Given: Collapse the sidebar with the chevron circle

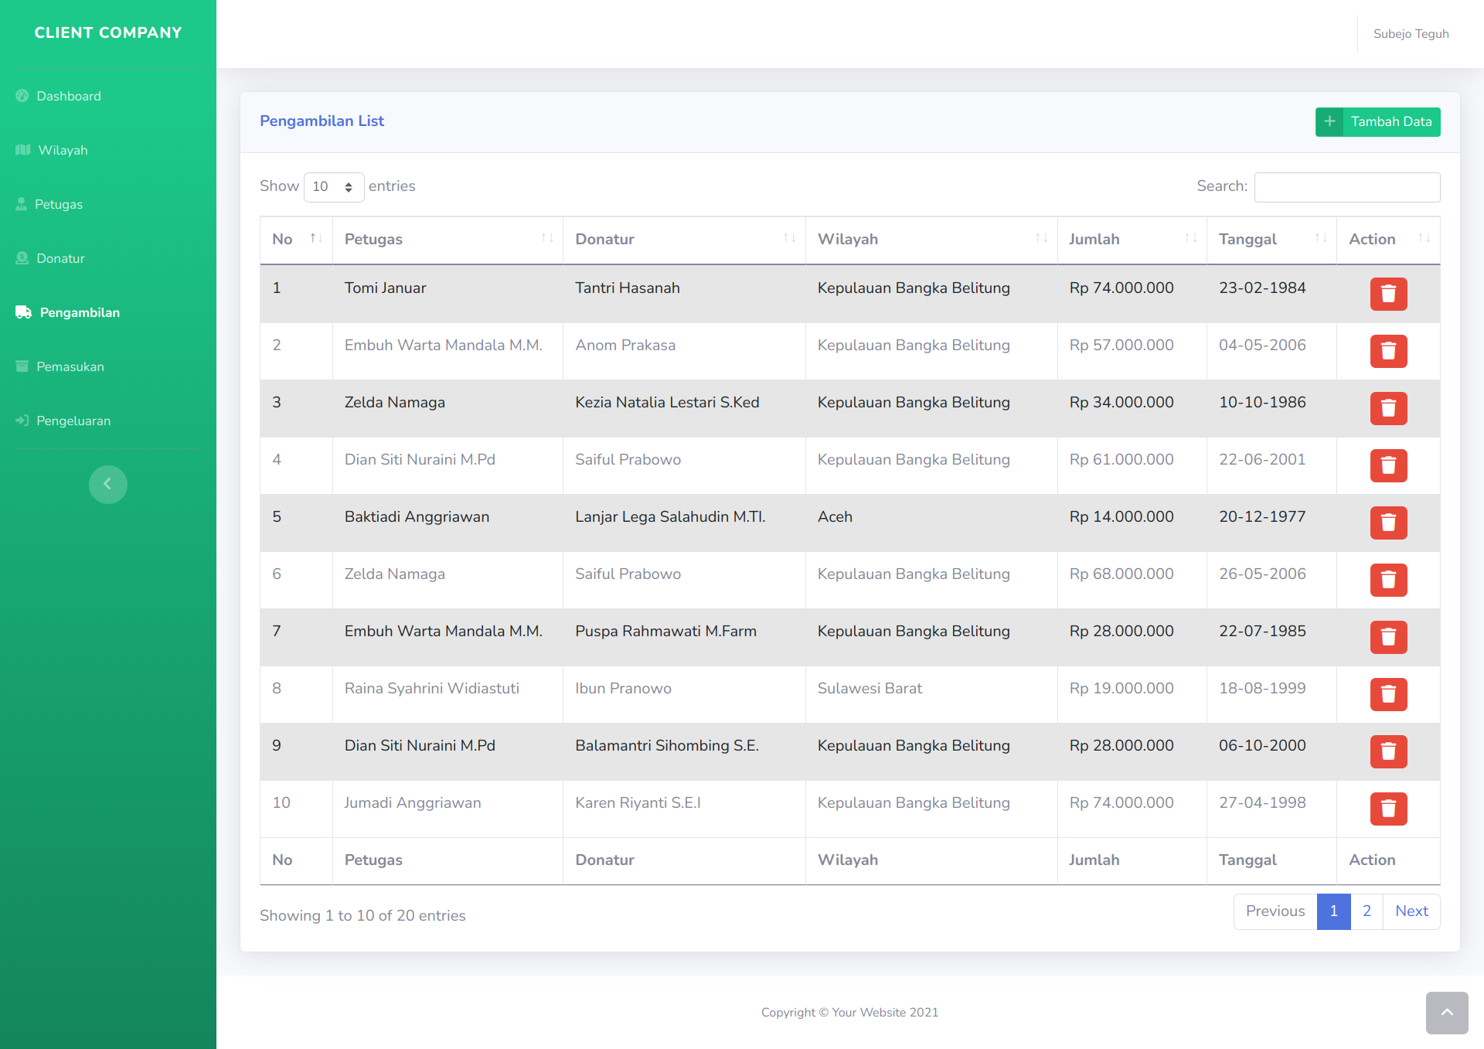Looking at the screenshot, I should 107,484.
